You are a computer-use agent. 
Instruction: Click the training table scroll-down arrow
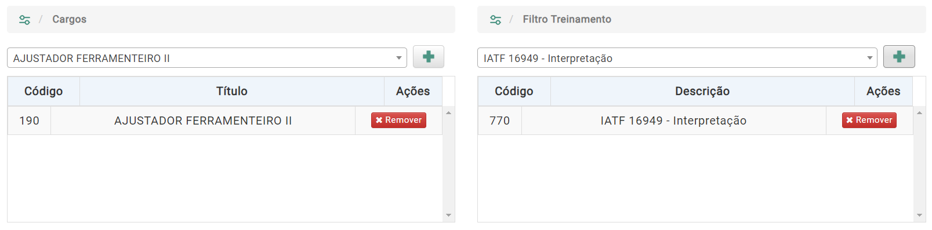[x=919, y=216]
